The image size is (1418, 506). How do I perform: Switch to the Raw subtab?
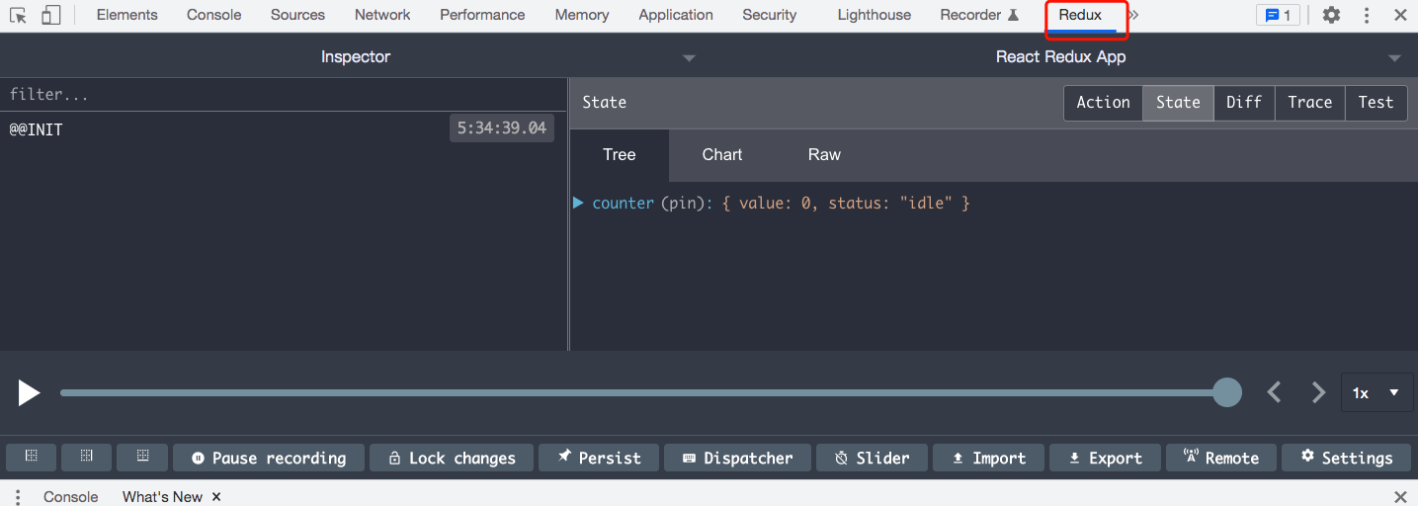click(824, 154)
